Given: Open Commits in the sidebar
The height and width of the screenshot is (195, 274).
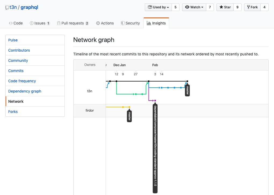Looking at the screenshot, I should [x=35, y=71].
